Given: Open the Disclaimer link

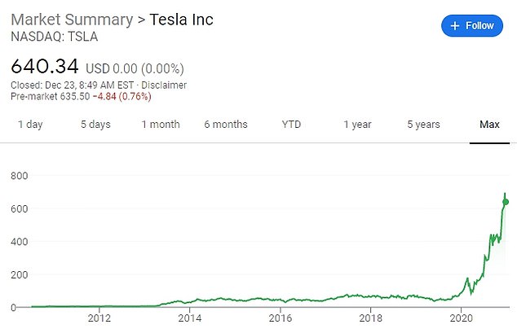Looking at the screenshot, I should click(165, 85).
